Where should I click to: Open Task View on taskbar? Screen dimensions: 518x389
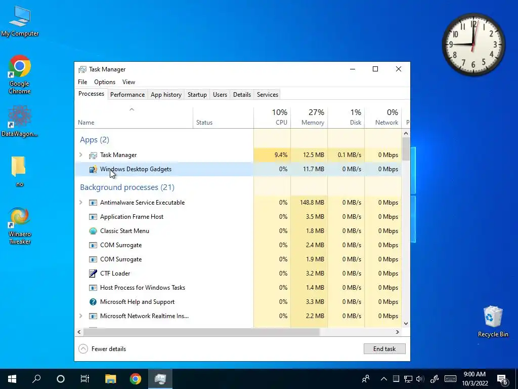coord(85,379)
